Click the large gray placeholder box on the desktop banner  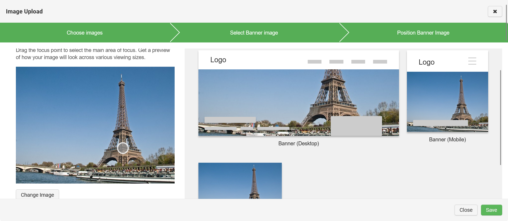(356, 126)
